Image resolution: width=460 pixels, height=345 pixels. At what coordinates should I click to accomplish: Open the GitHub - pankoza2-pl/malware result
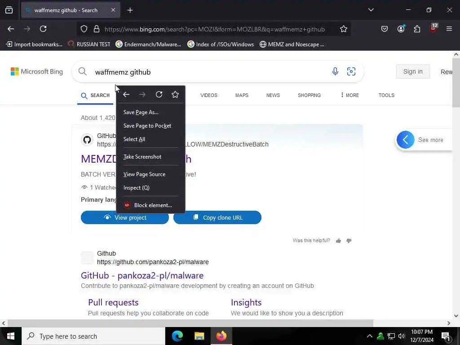(142, 275)
